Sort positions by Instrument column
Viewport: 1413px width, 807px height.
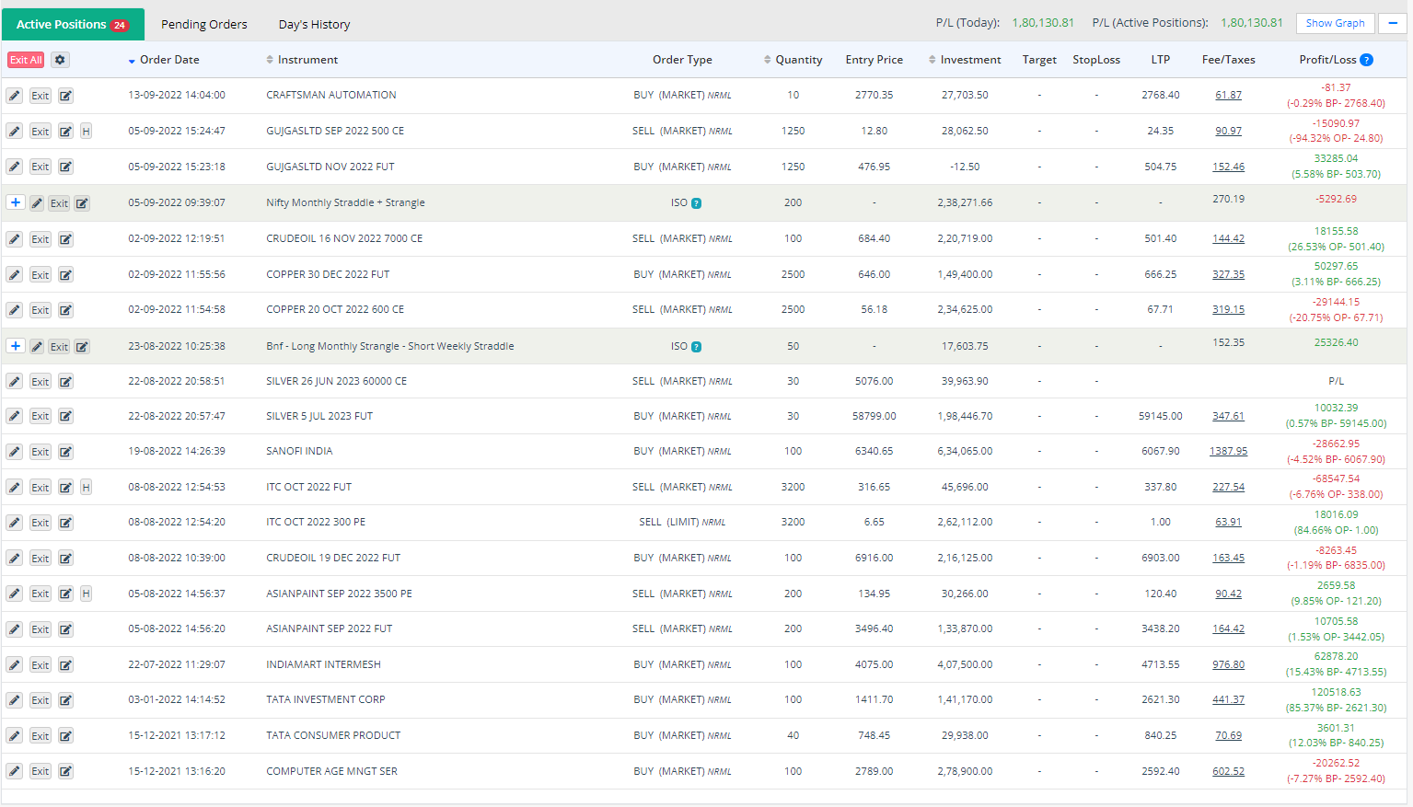point(302,60)
